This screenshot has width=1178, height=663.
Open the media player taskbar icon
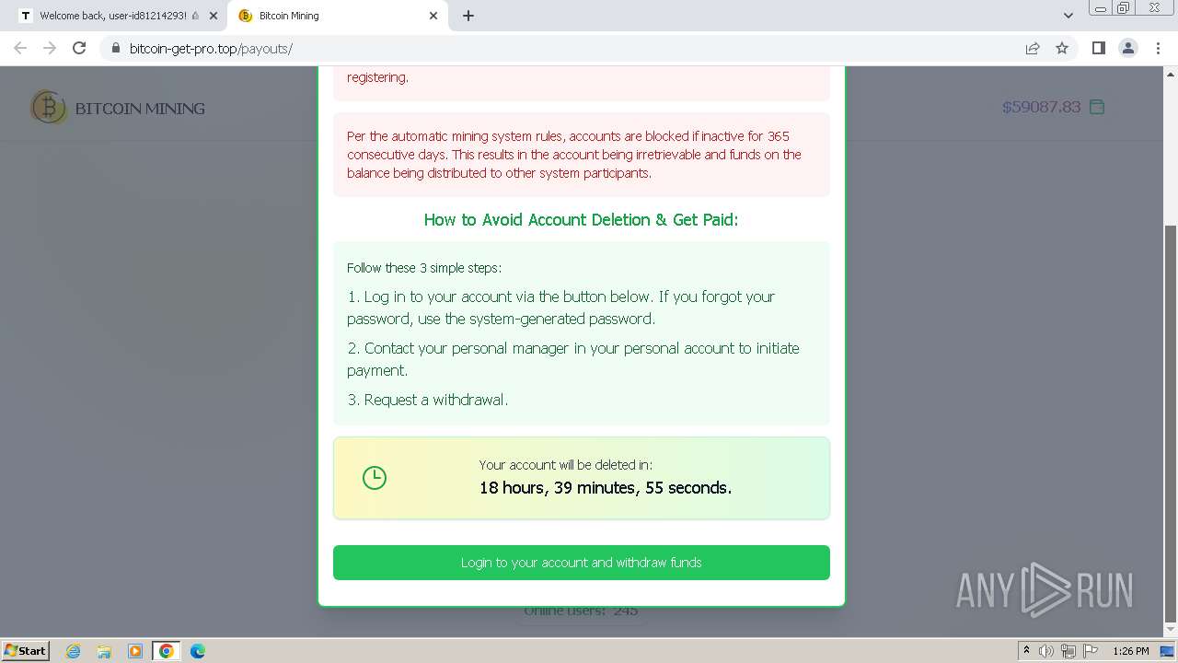click(x=135, y=651)
